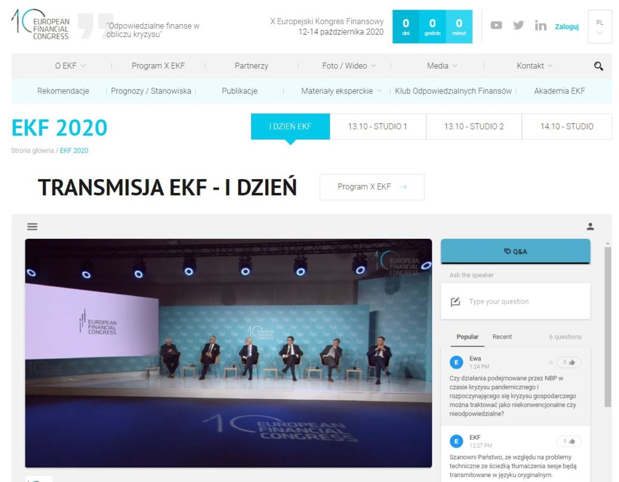Image resolution: width=619 pixels, height=482 pixels.
Task: Click the Zaloguj login link
Action: [566, 27]
